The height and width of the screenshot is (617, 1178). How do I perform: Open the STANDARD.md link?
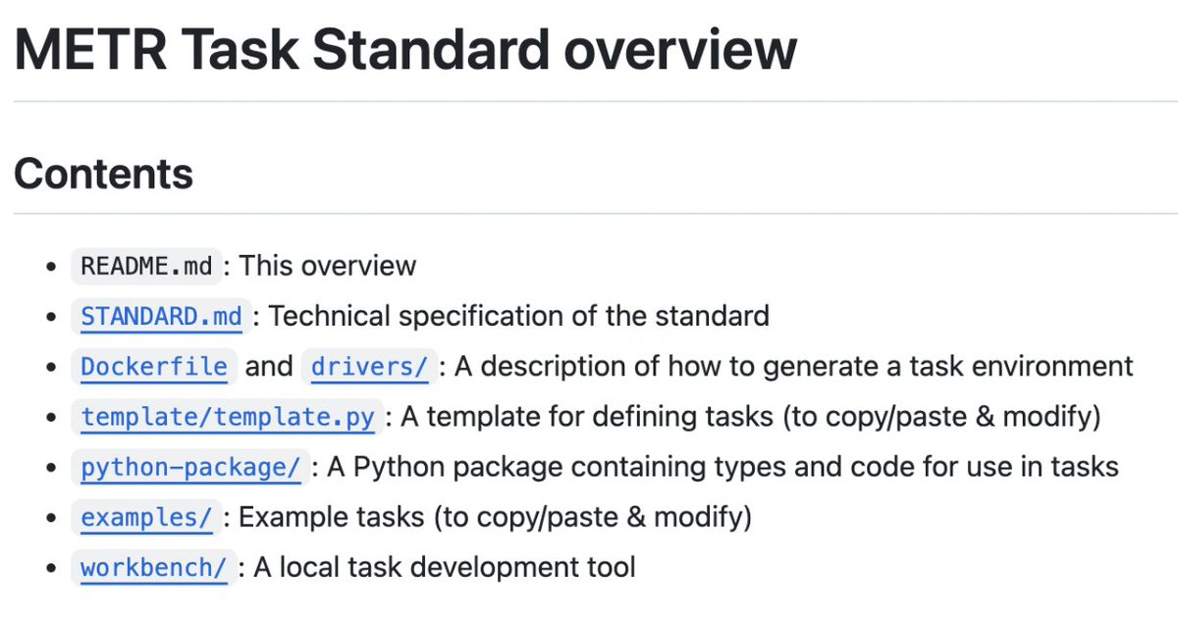pyautogui.click(x=161, y=316)
